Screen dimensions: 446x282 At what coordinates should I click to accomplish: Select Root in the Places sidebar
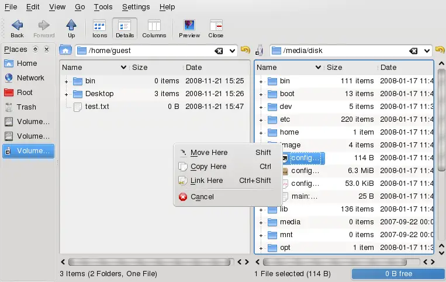click(x=25, y=93)
